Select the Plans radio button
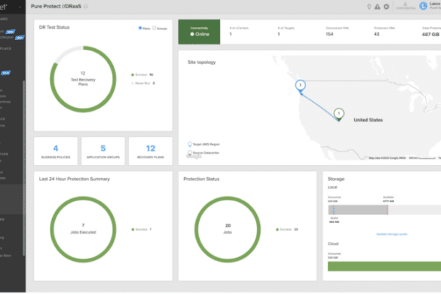 pyautogui.click(x=139, y=28)
